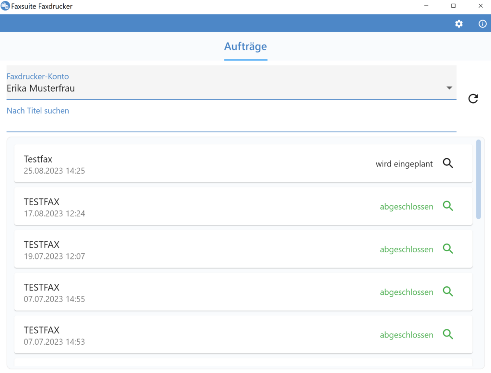The width and height of the screenshot is (491, 373).
Task: Click abgeschlossen status of 07.07.2023 14:55 job
Action: pyautogui.click(x=407, y=292)
